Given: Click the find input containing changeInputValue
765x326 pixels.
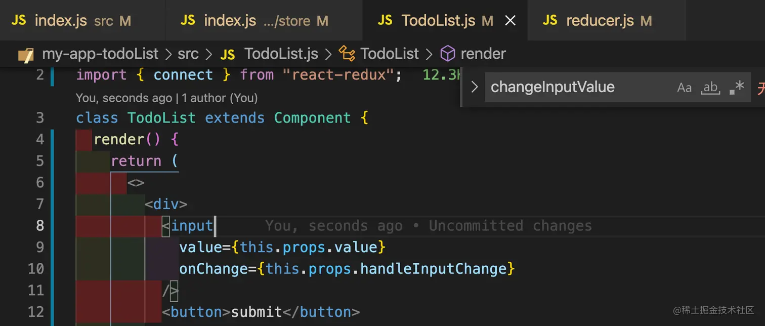Looking at the screenshot, I should 577,87.
